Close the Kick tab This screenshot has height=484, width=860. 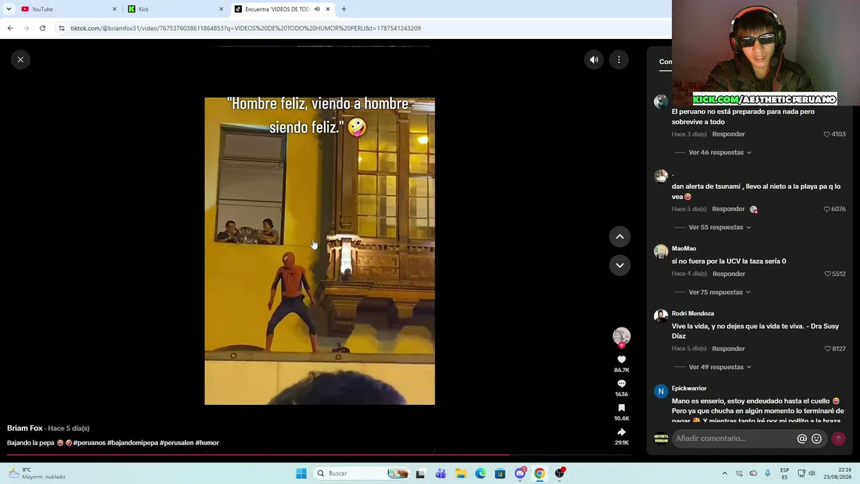point(221,9)
